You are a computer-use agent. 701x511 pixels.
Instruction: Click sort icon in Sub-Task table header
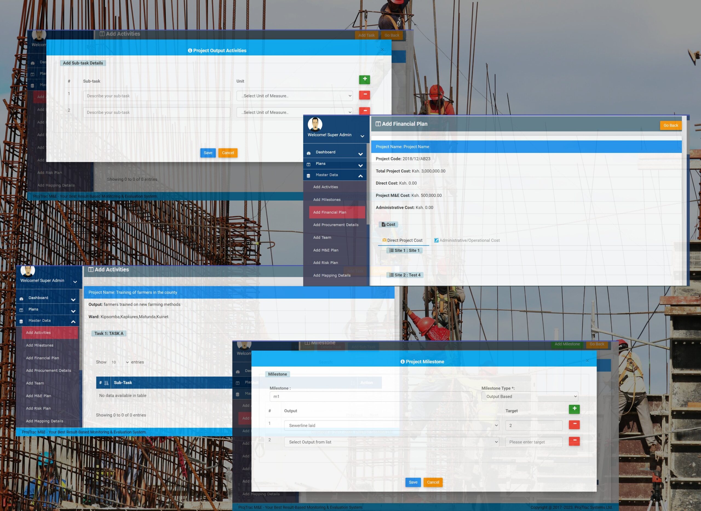coord(106,383)
